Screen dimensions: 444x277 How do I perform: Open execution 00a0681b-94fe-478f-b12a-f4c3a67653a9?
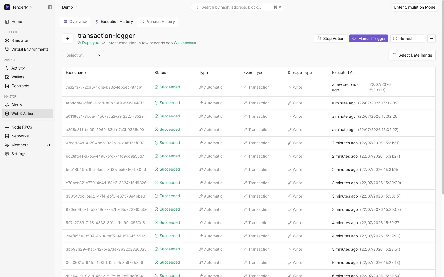click(104, 263)
